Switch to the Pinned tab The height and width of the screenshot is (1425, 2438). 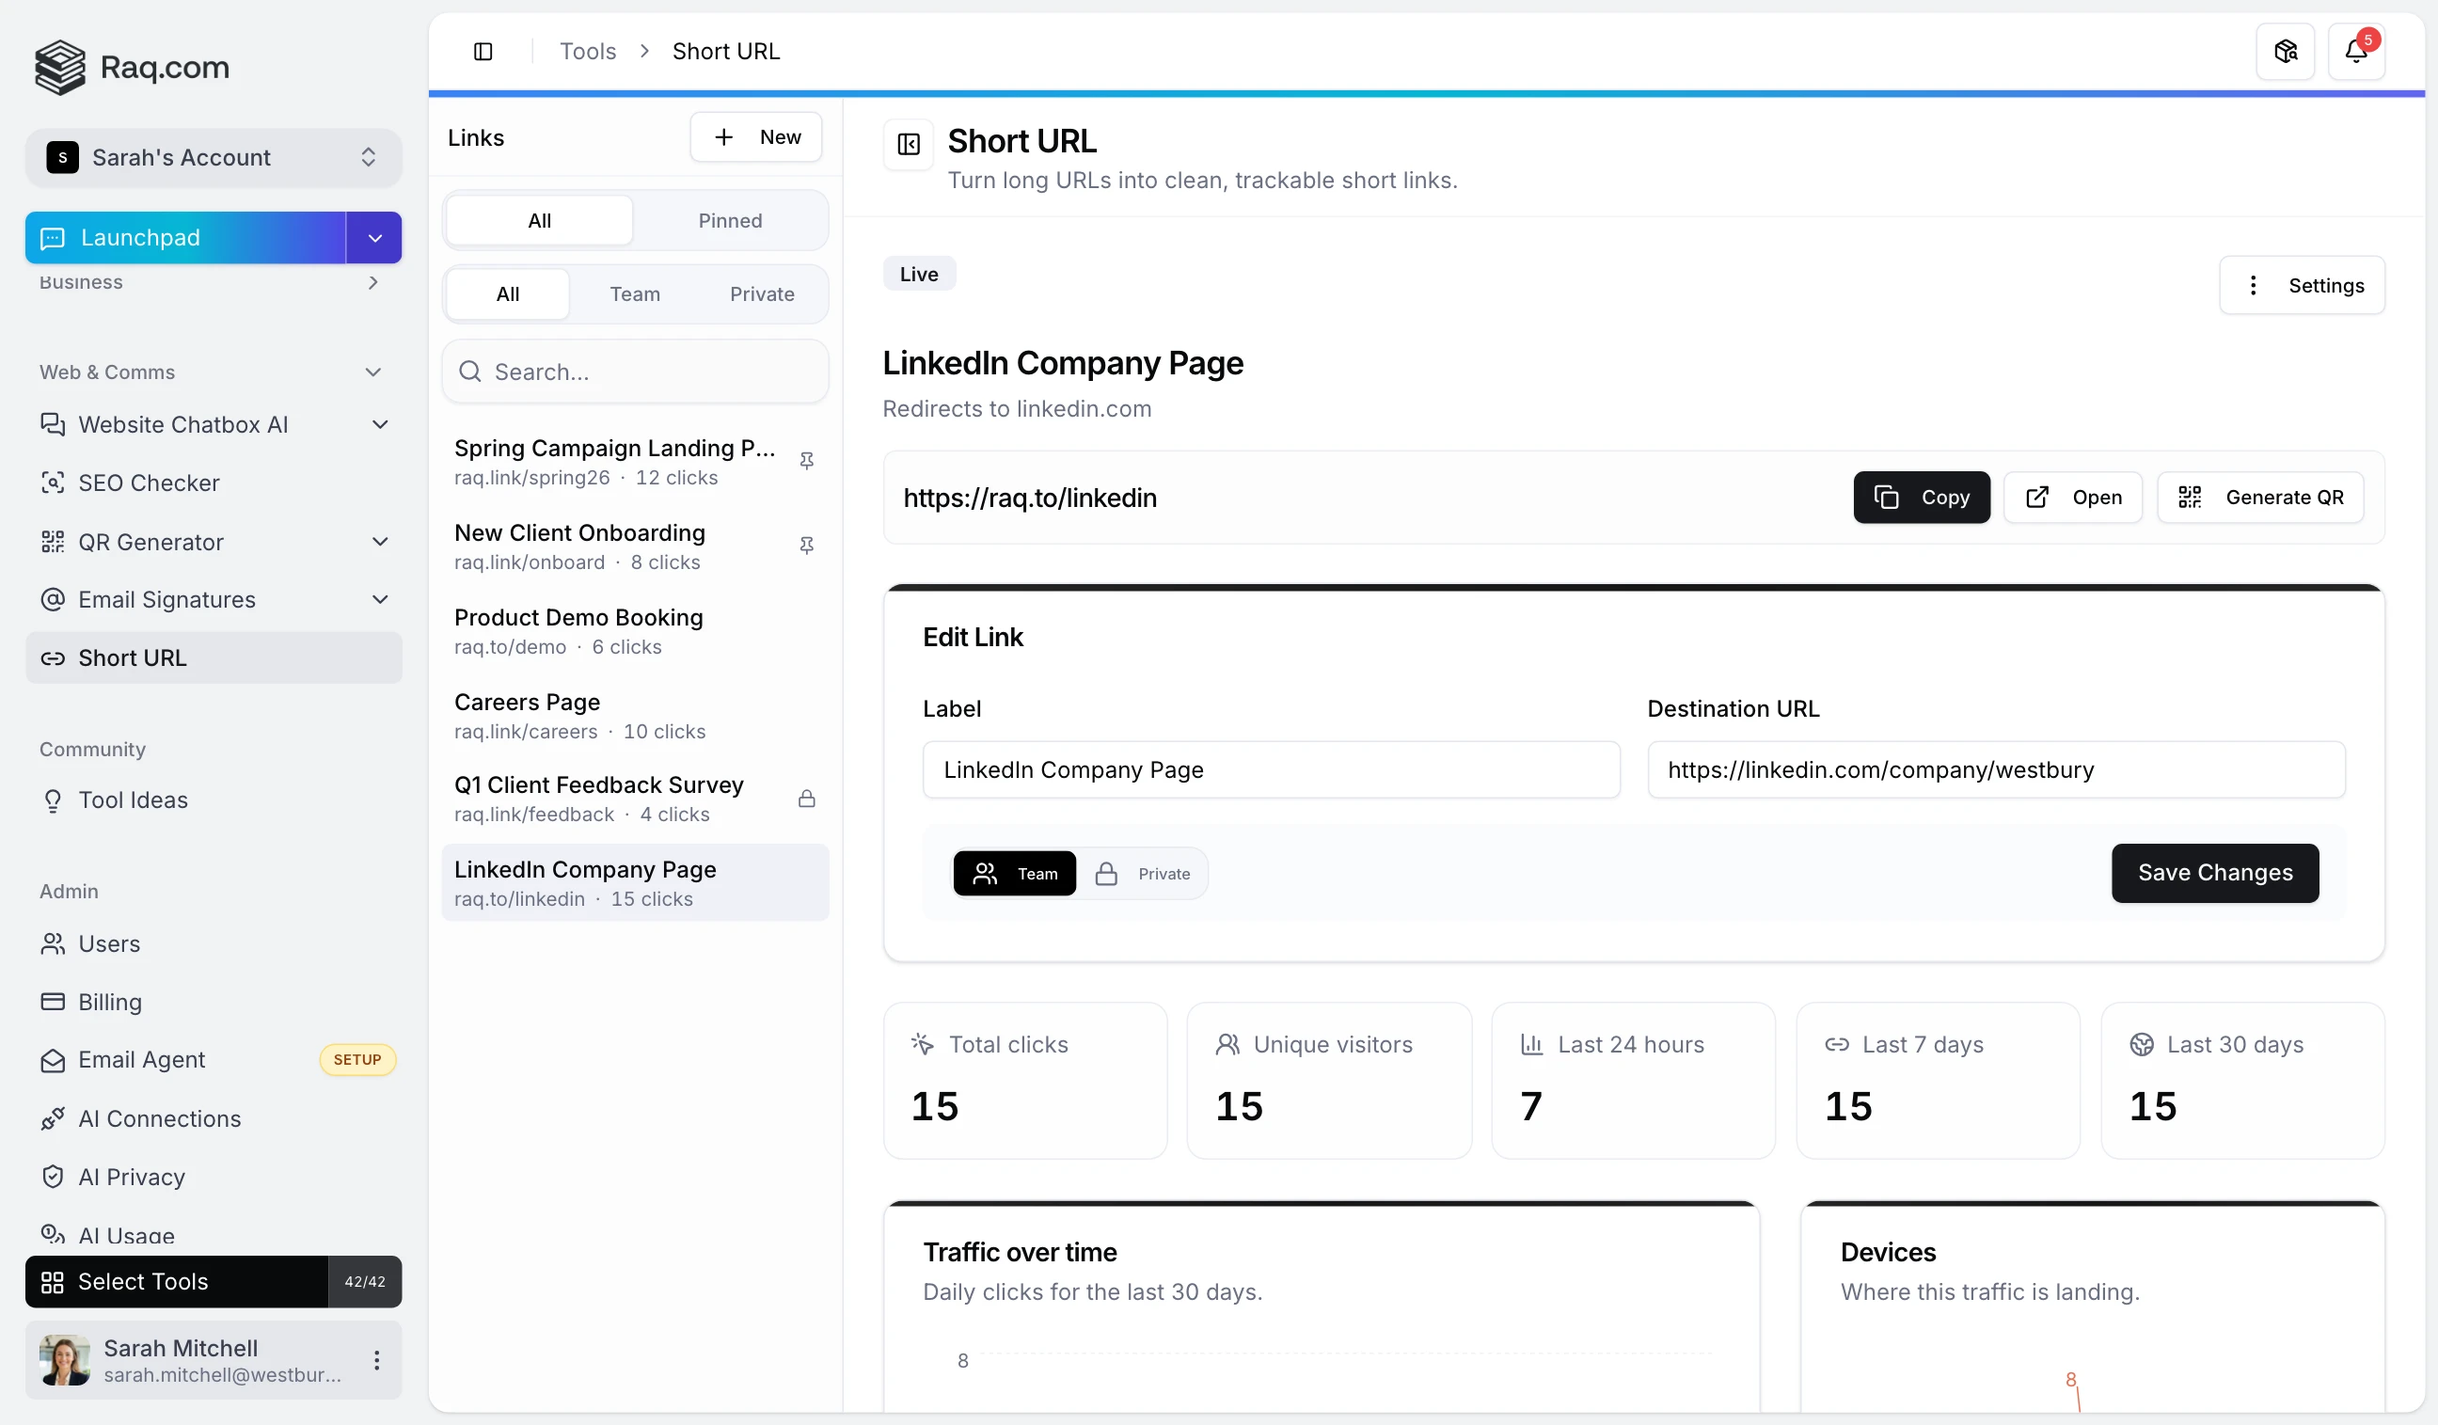click(x=730, y=219)
